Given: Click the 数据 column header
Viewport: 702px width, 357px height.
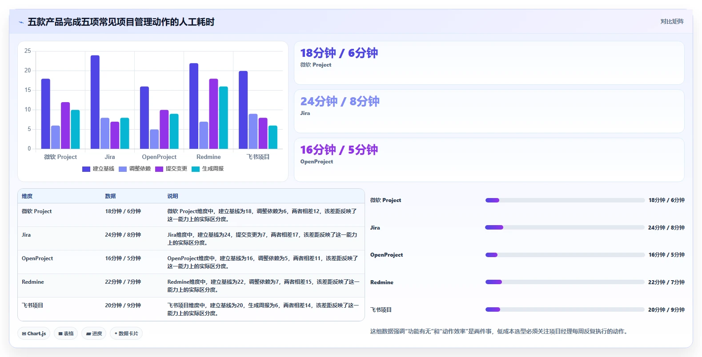Looking at the screenshot, I should pos(110,196).
